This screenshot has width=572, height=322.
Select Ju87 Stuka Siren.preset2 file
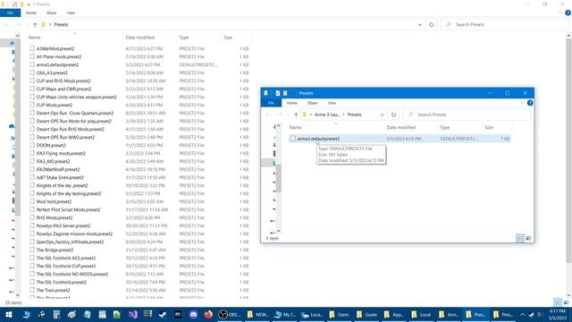[x=60, y=177]
